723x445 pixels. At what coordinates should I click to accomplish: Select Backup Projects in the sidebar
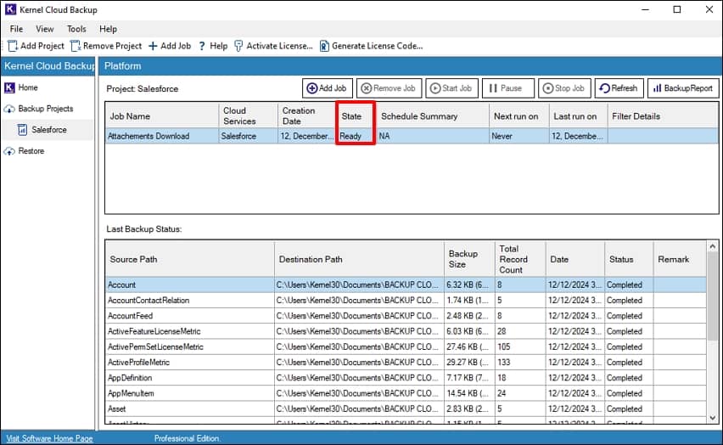[x=46, y=109]
